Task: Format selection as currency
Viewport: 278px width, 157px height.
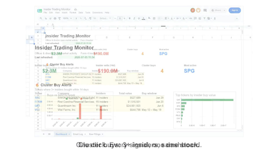Action: (x=76, y=18)
